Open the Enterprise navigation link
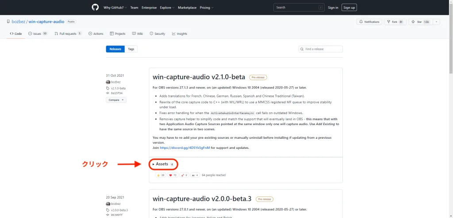 149,7
